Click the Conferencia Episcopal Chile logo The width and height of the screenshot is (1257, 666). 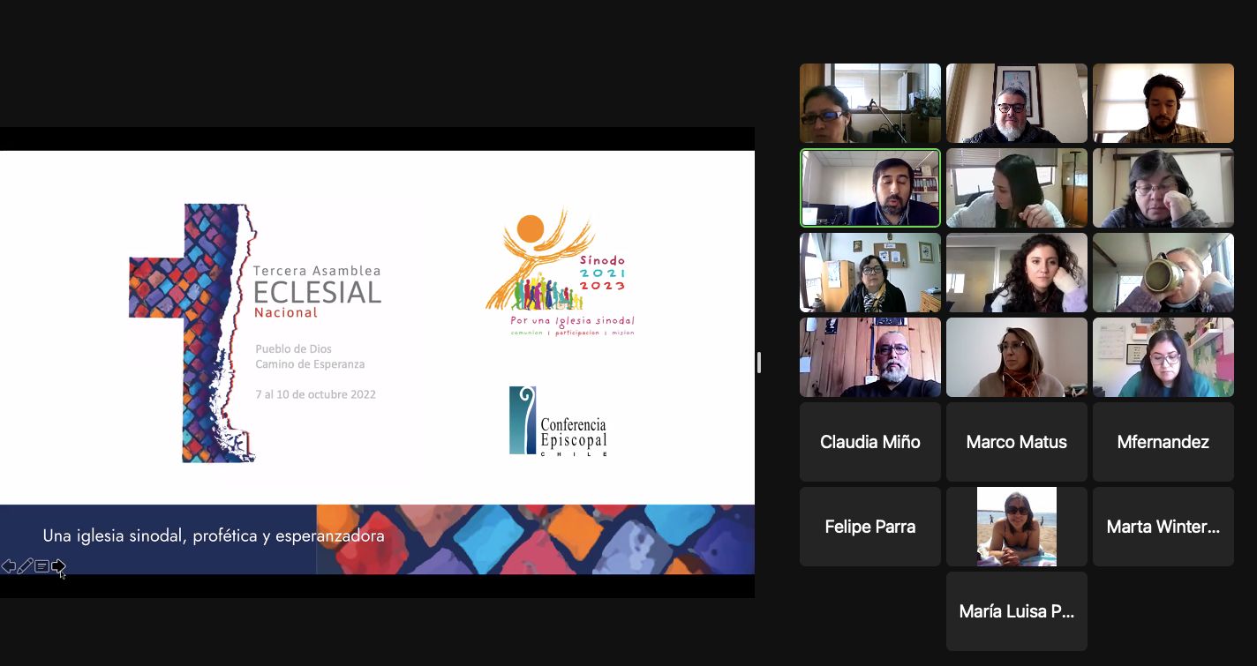click(x=559, y=422)
